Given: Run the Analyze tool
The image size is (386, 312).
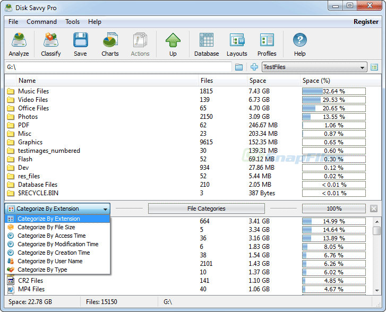Looking at the screenshot, I should [x=19, y=44].
